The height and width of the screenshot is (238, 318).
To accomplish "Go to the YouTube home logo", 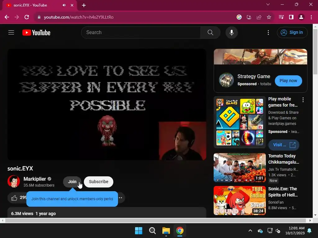I will coord(36,33).
